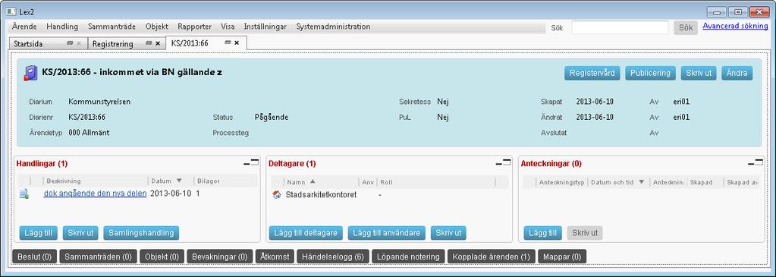
Task: Open the Avancerad sökning link
Action: (x=736, y=27)
